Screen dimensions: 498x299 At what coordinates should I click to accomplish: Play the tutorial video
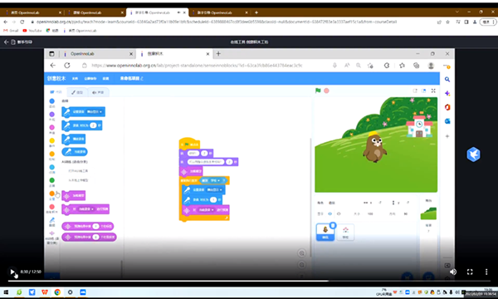point(12,272)
